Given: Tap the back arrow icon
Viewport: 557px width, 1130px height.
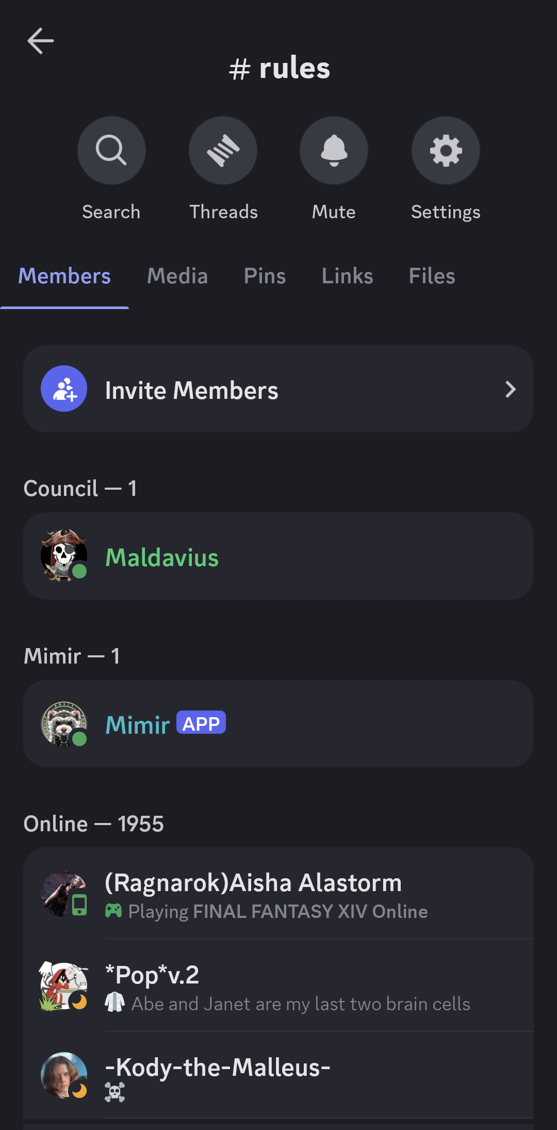Looking at the screenshot, I should tap(40, 41).
